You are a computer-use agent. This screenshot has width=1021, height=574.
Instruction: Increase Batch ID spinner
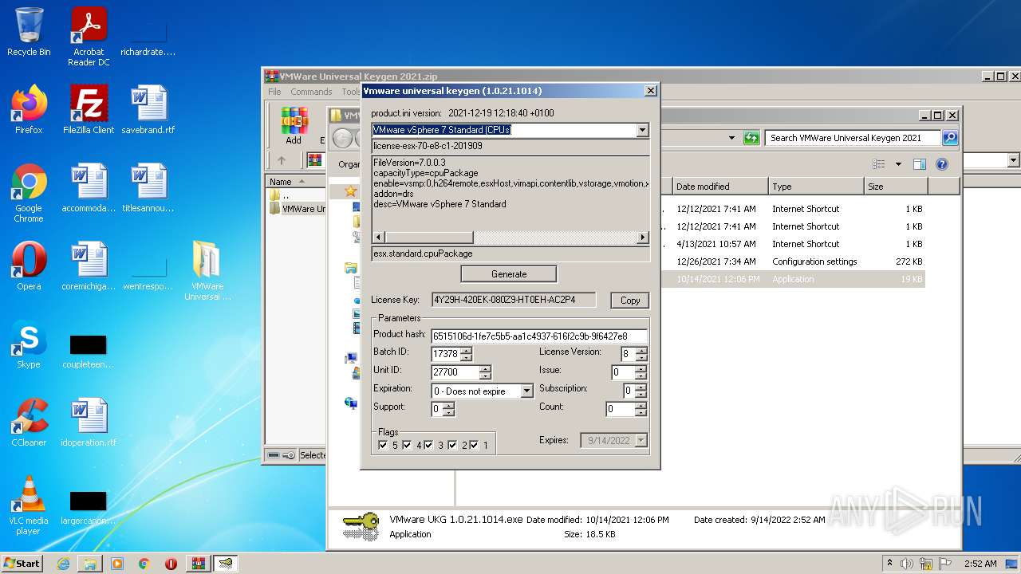pos(466,350)
